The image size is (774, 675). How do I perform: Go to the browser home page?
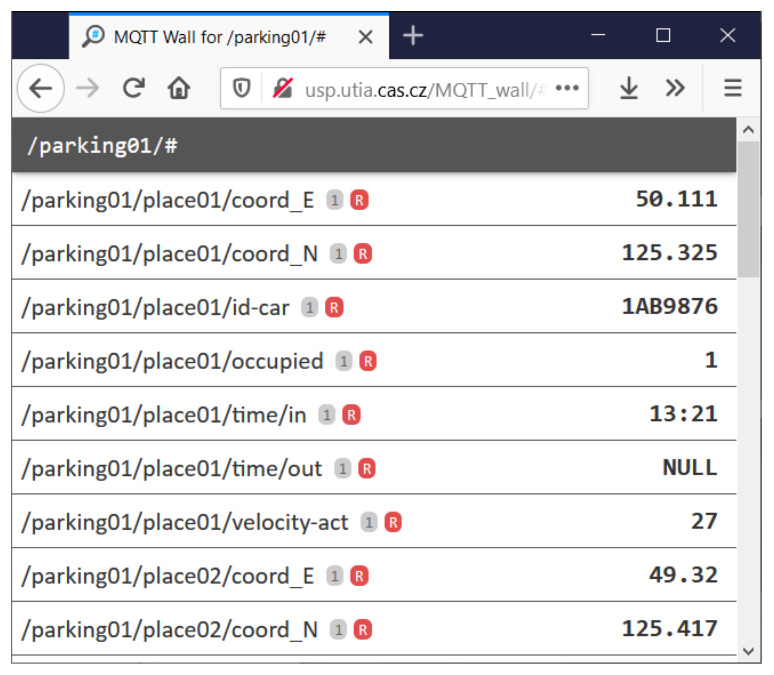179,88
